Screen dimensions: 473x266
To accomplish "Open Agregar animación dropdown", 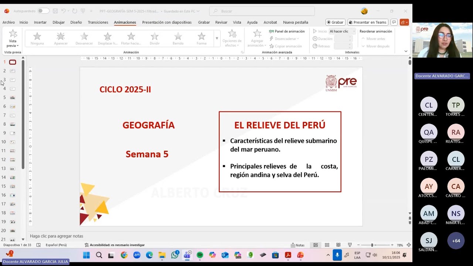I will (257, 38).
